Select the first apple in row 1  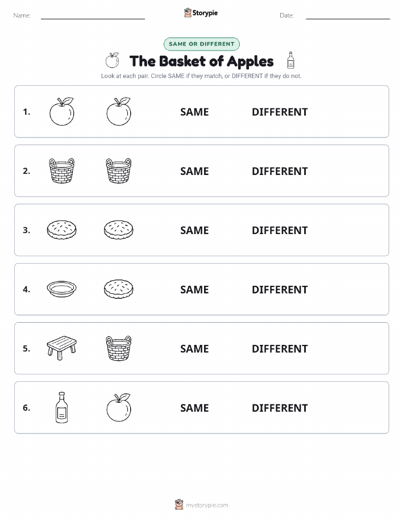pyautogui.click(x=62, y=111)
